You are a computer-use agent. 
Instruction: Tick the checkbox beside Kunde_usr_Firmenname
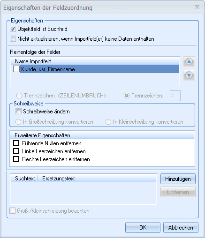click(x=16, y=69)
